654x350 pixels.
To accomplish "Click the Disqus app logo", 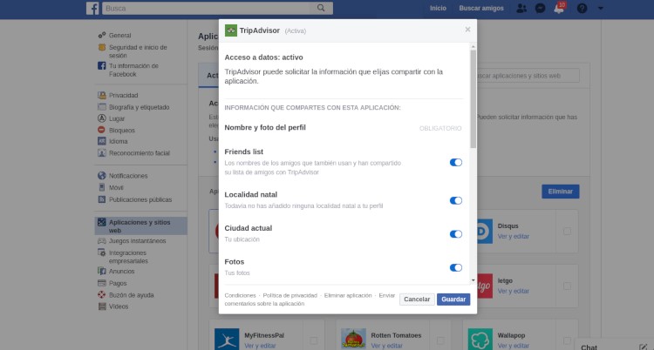I will click(x=485, y=231).
